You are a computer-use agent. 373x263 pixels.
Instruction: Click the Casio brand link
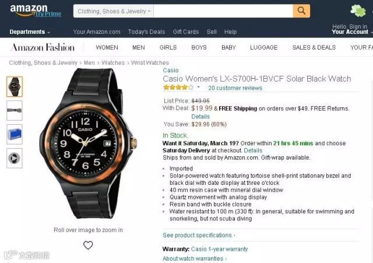pyautogui.click(x=171, y=71)
